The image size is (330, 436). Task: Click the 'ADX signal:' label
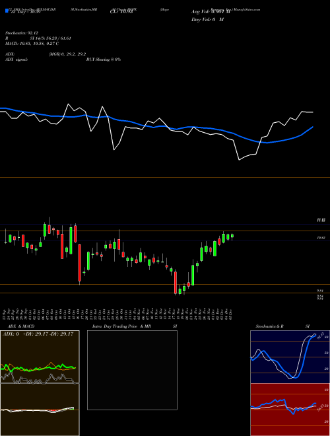16,59
